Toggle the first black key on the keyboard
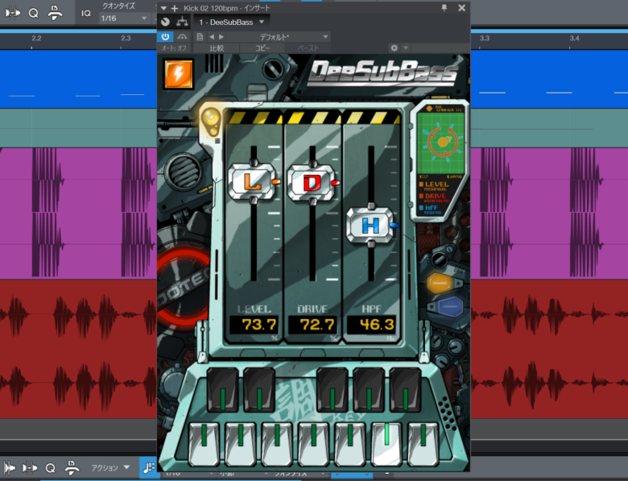This screenshot has height=481, width=628. pos(223,391)
